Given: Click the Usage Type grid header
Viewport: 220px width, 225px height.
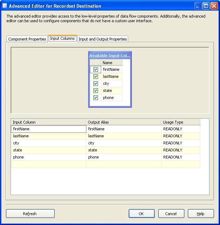Looking at the screenshot, I should [181, 122].
